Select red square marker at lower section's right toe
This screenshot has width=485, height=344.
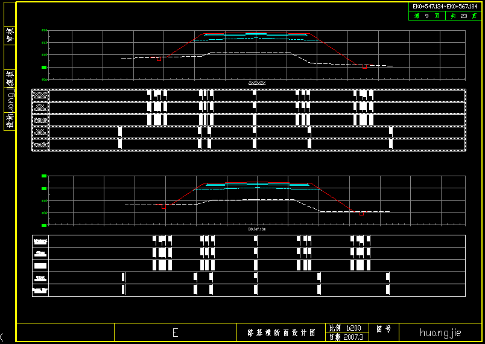(361, 214)
